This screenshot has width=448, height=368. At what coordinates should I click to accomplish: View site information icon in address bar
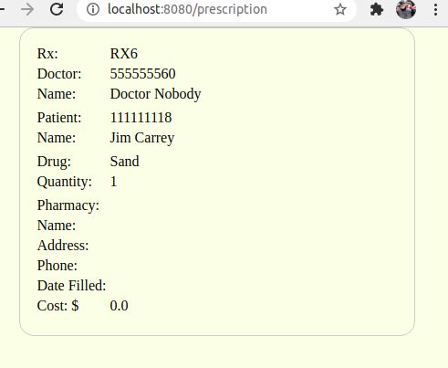tap(93, 9)
